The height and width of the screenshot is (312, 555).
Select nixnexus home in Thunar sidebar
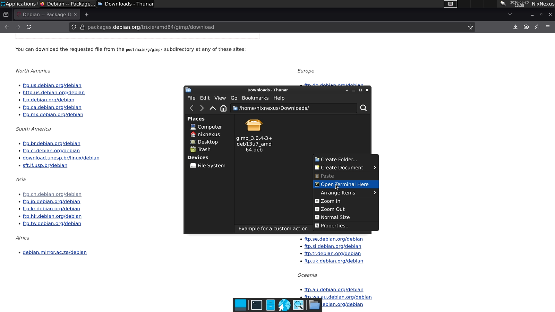(x=209, y=135)
